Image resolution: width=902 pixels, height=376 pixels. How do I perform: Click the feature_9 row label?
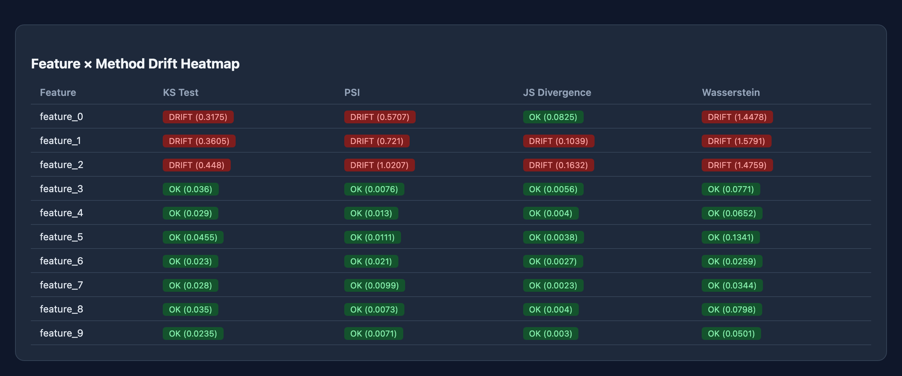point(61,333)
